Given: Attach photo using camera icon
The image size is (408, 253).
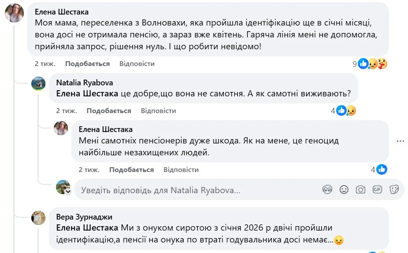Looking at the screenshot, I should point(360,190).
